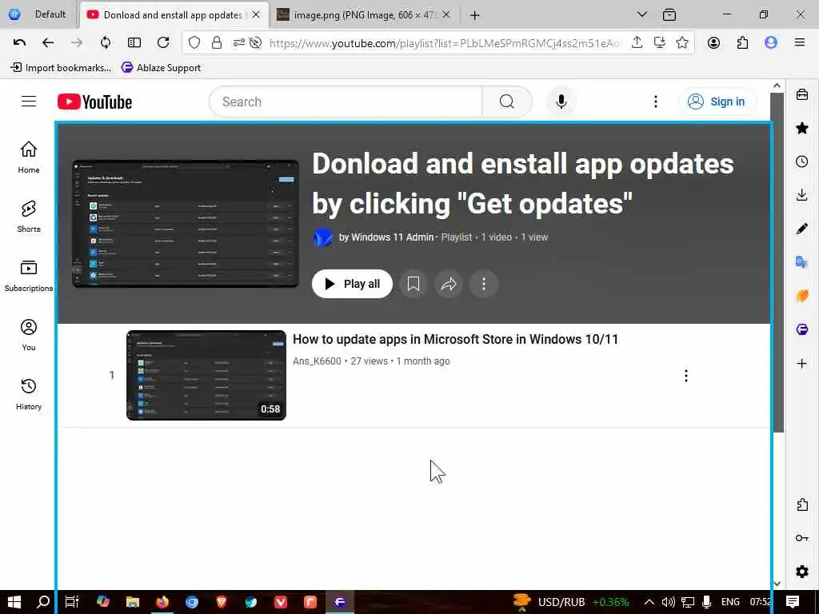This screenshot has width=819, height=614.
Task: Open Shorts in YouTube sidebar
Action: pos(29,216)
